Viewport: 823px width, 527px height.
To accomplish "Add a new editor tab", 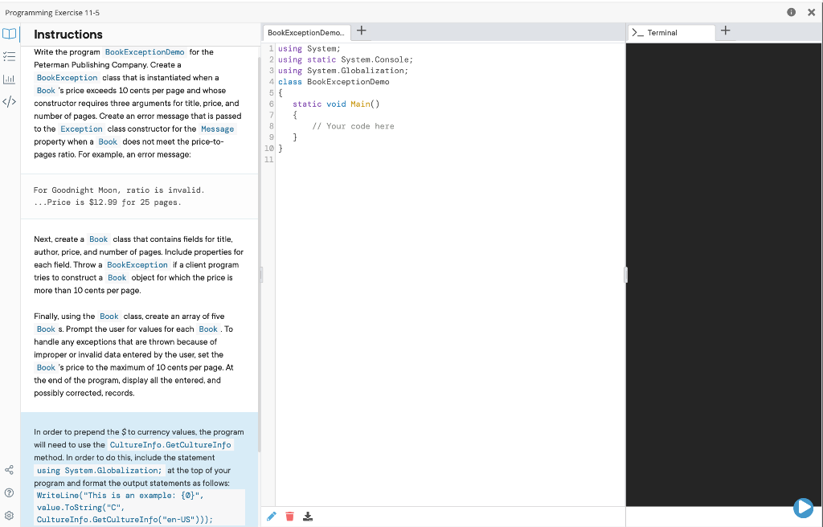I will (x=362, y=31).
